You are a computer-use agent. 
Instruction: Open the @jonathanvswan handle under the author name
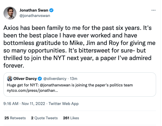(35, 15)
